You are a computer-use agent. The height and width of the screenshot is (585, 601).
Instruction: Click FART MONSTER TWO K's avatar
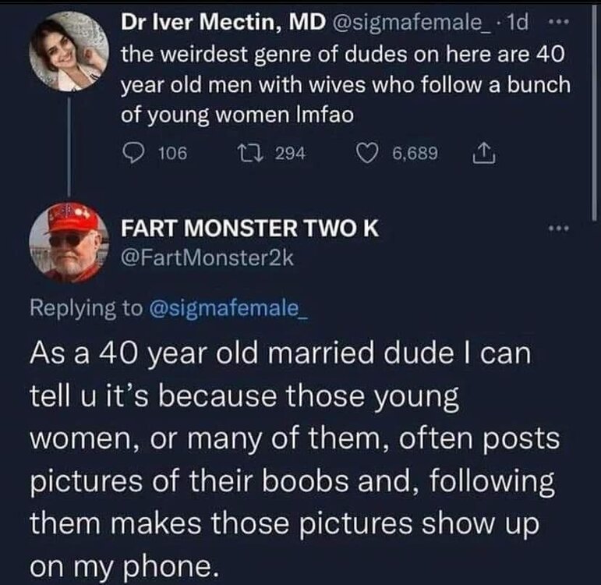pyautogui.click(x=69, y=241)
